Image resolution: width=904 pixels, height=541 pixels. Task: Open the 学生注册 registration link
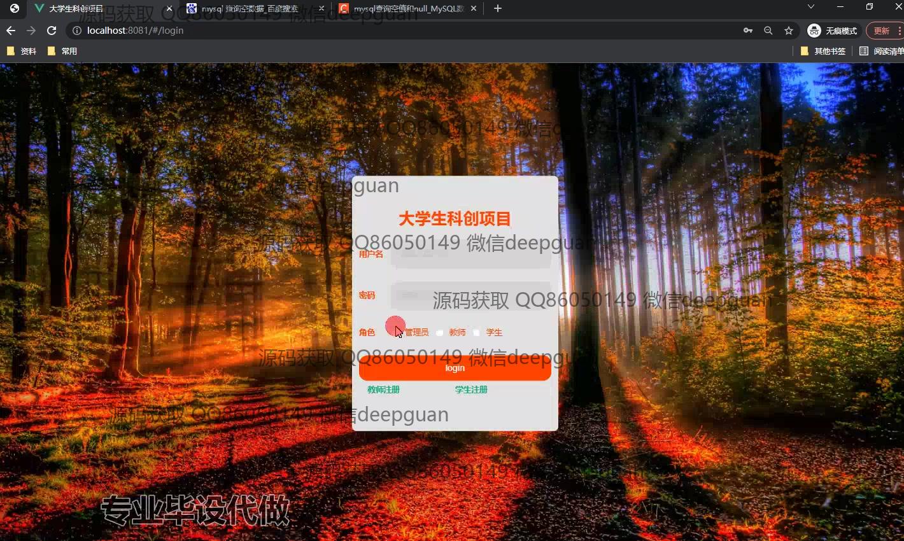pyautogui.click(x=471, y=390)
